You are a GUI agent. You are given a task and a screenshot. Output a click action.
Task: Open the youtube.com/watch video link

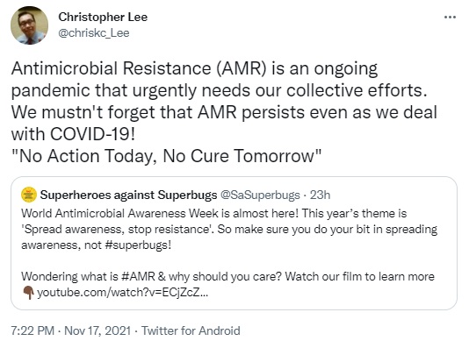pos(122,293)
